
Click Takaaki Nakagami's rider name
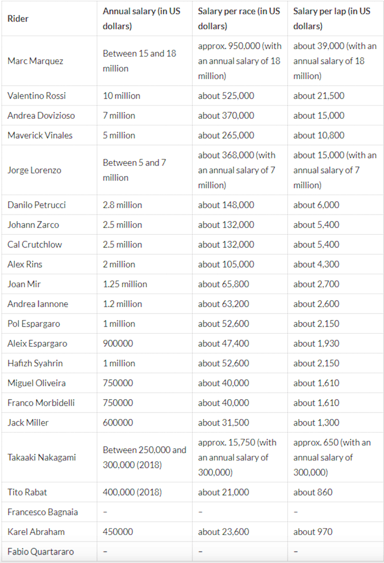tap(42, 457)
